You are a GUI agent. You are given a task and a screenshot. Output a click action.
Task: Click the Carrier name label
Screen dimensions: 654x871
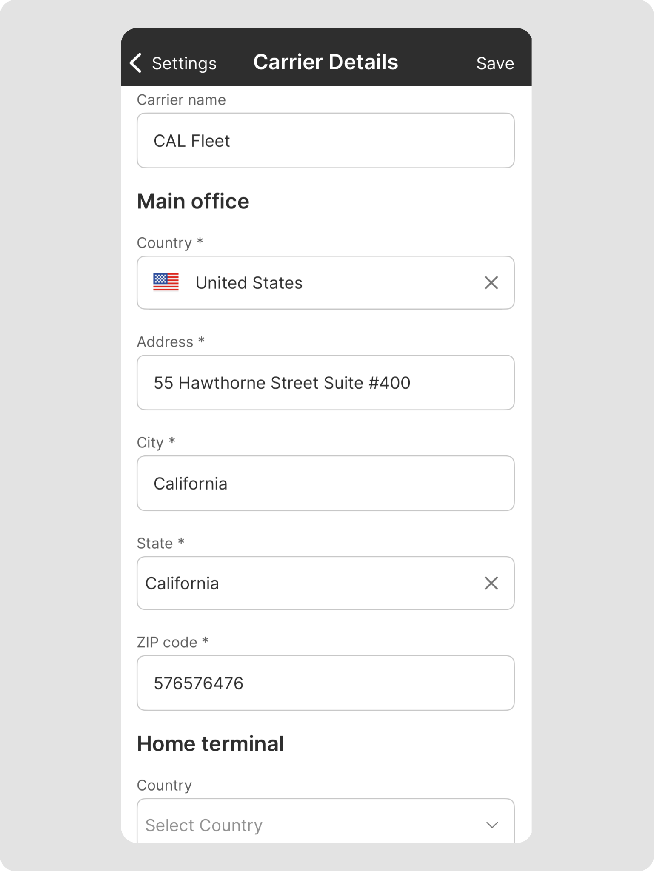tap(181, 100)
